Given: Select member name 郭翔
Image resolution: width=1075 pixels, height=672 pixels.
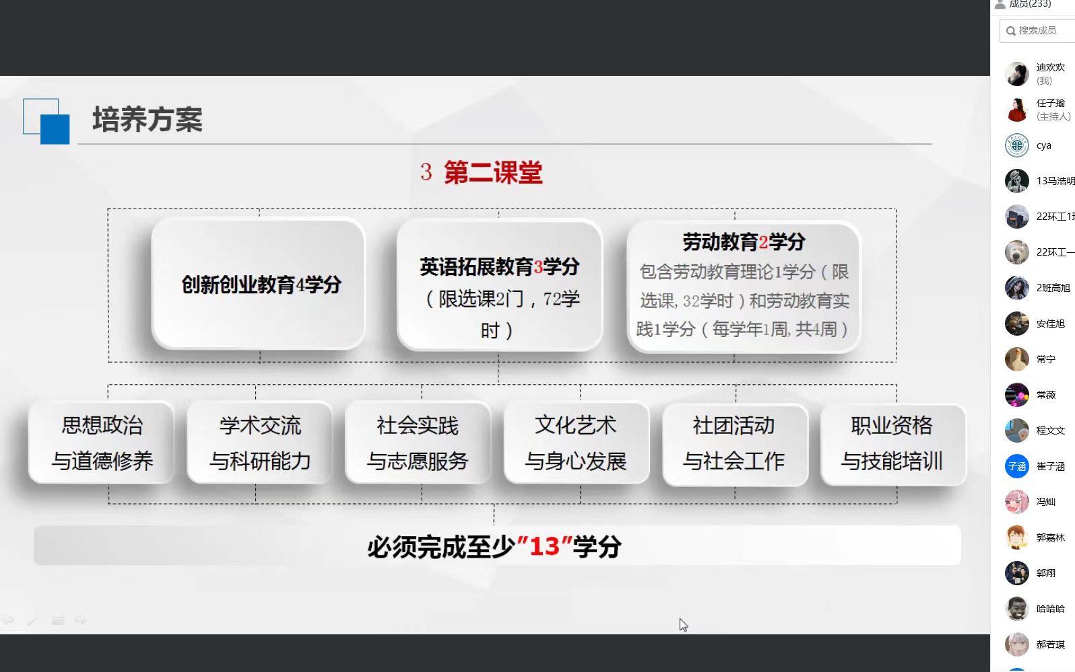Looking at the screenshot, I should tap(1045, 573).
